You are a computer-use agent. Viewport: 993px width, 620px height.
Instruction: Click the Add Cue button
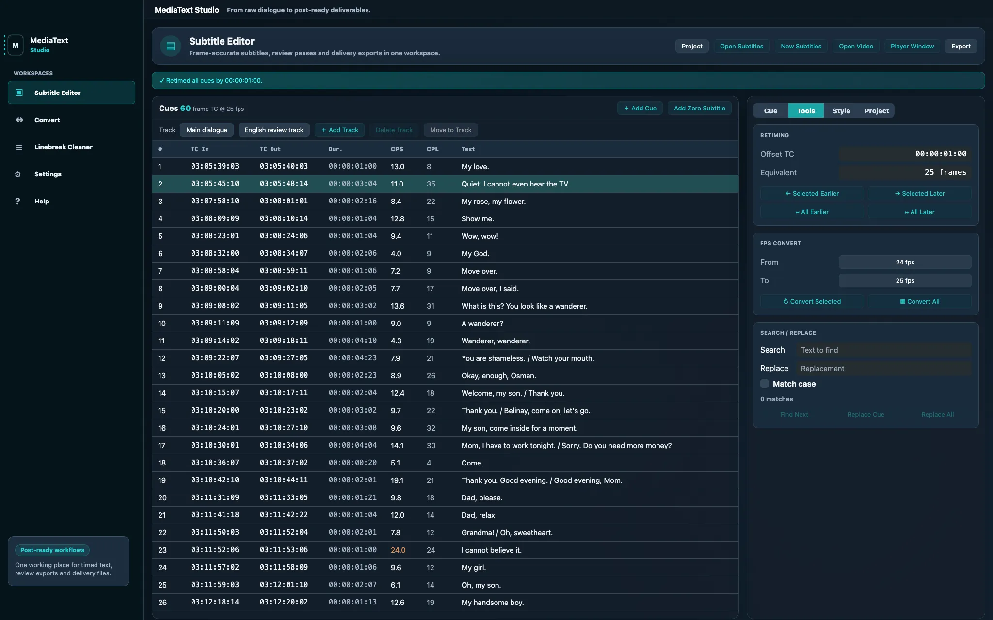coord(640,108)
